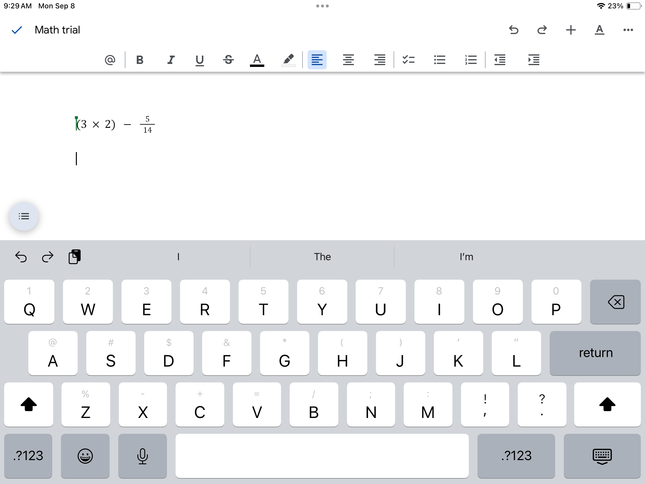Increase the paragraph indent
Screen dimensions: 645x484
coord(534,60)
